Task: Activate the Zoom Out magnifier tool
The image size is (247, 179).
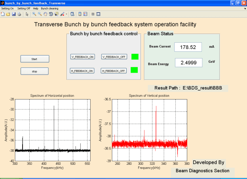Action: coord(40,14)
